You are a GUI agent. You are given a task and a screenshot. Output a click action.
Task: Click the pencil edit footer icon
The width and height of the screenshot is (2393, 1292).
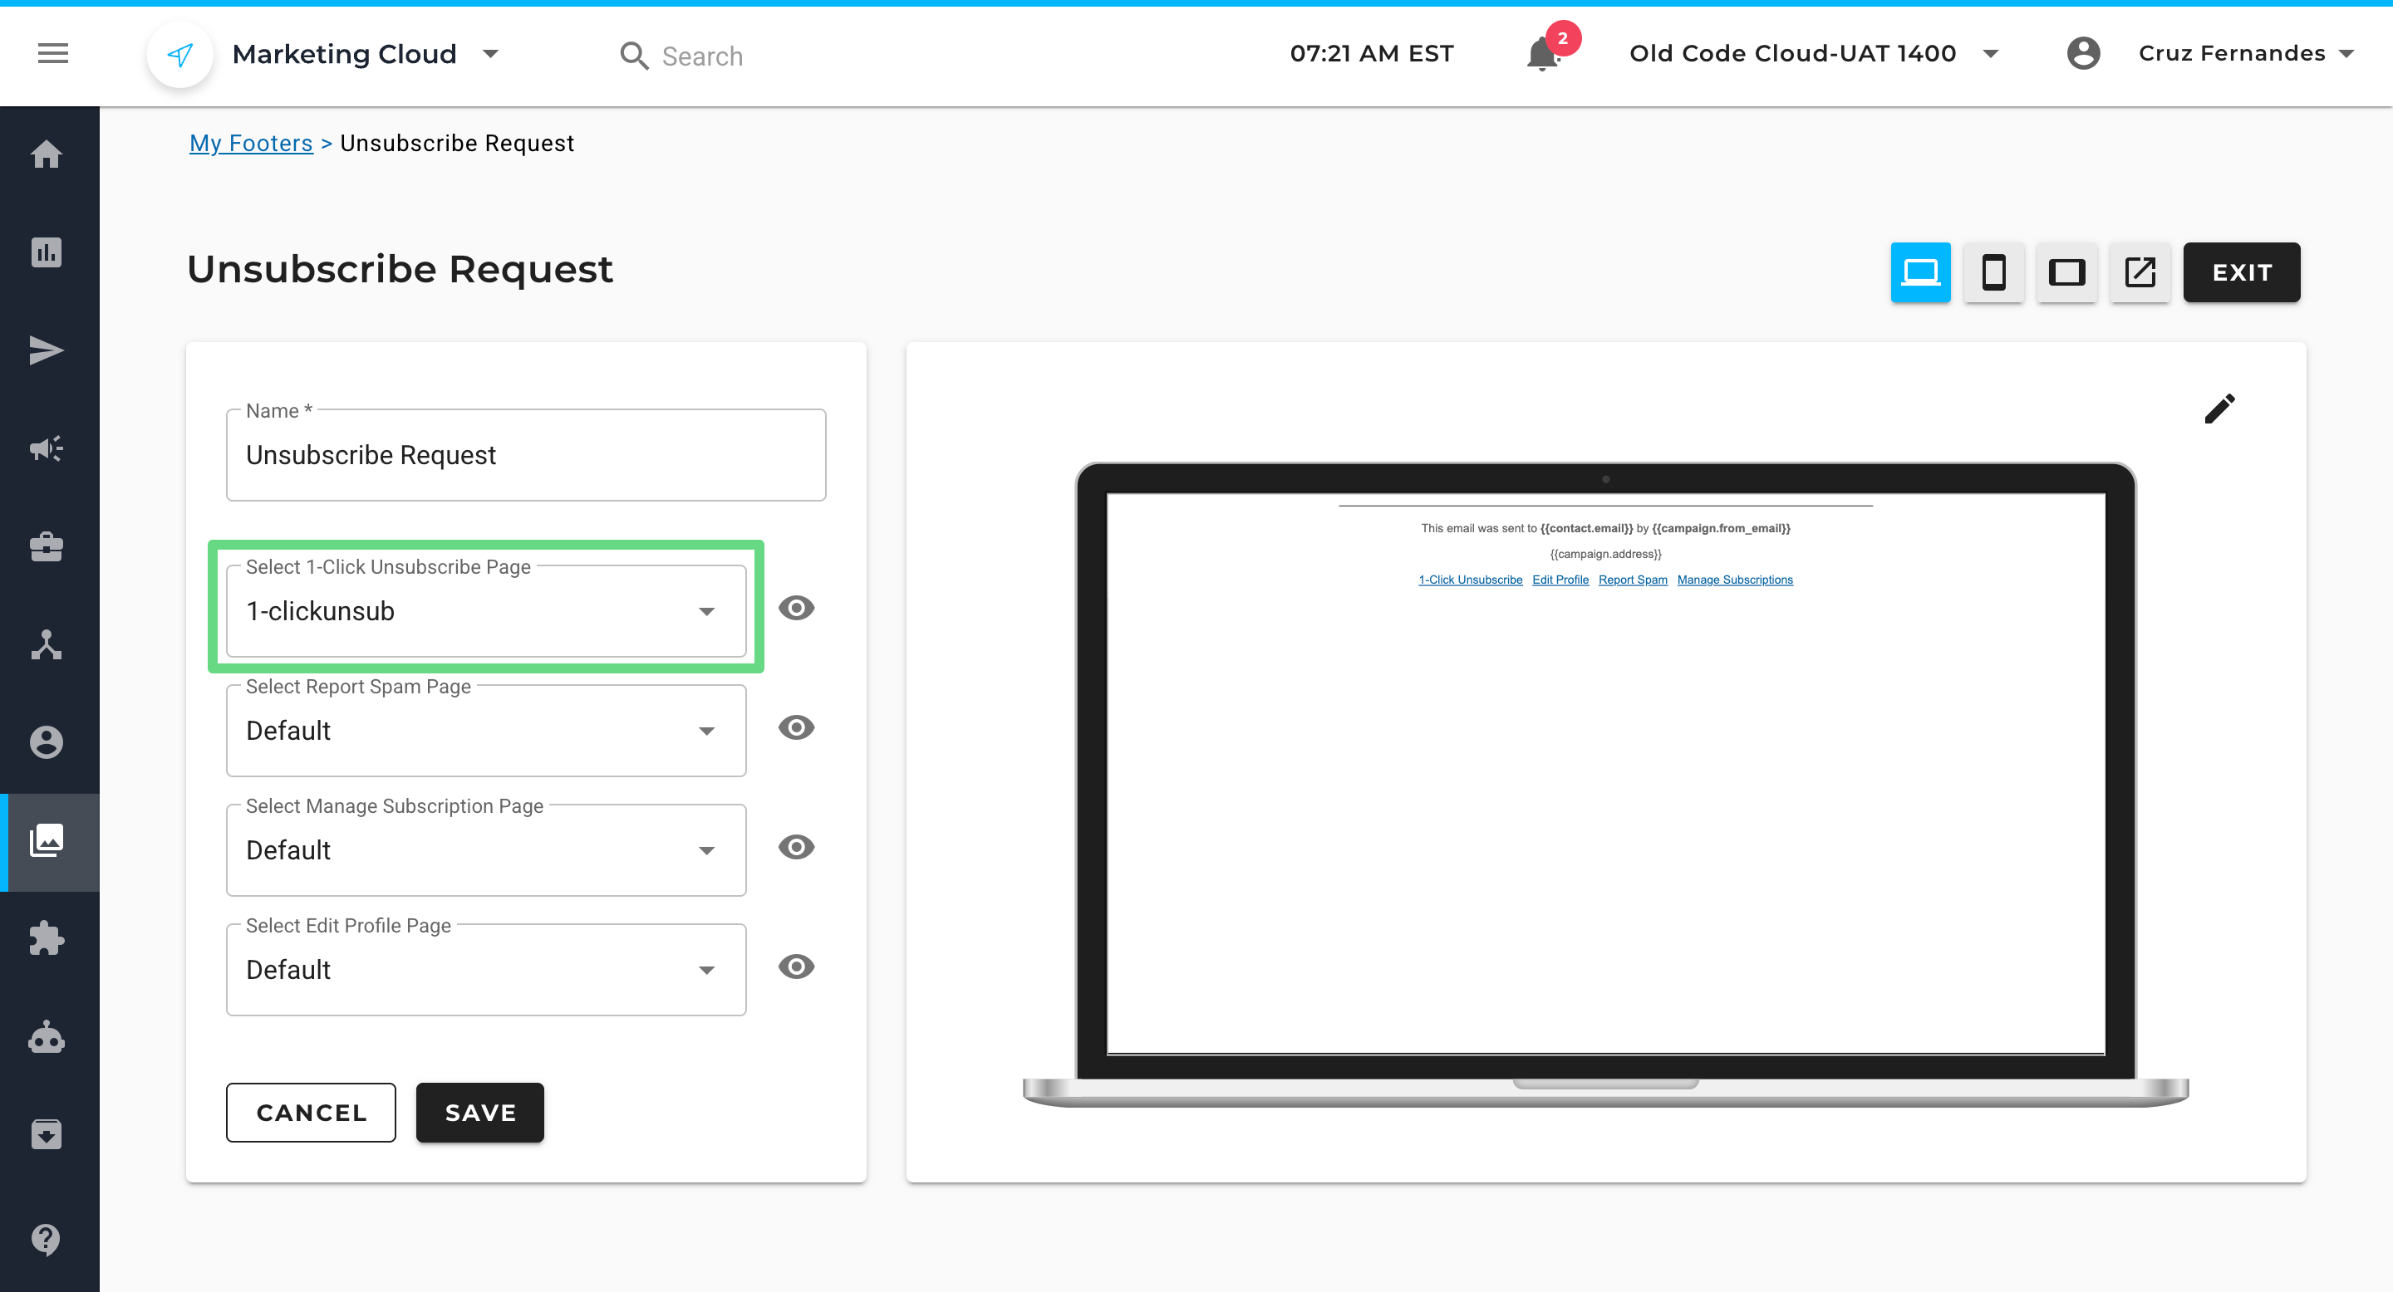(x=2219, y=409)
